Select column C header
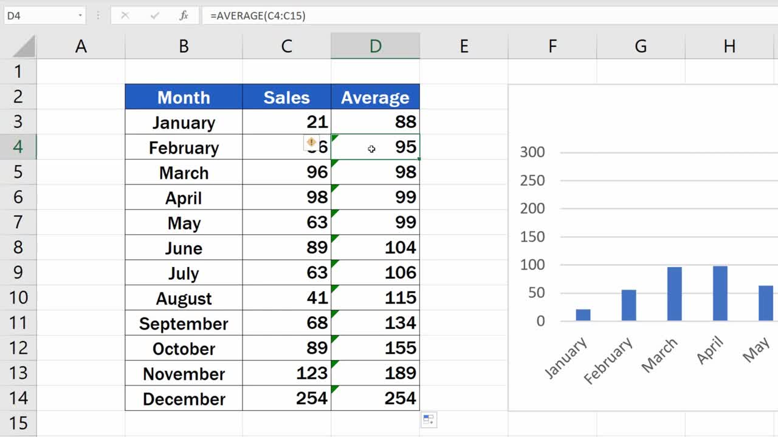This screenshot has height=437, width=778. tap(286, 46)
